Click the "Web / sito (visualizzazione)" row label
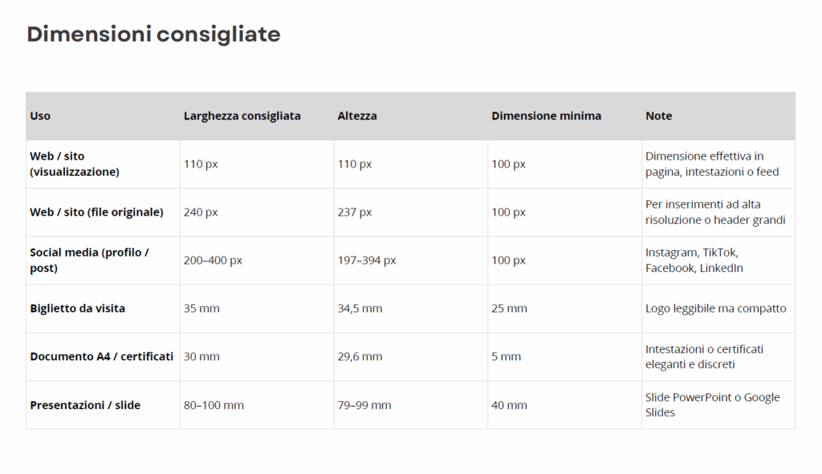Screen dimensions: 822x474 (74, 164)
